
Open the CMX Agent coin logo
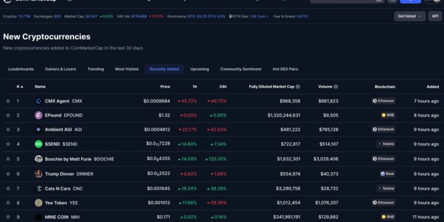point(38,101)
